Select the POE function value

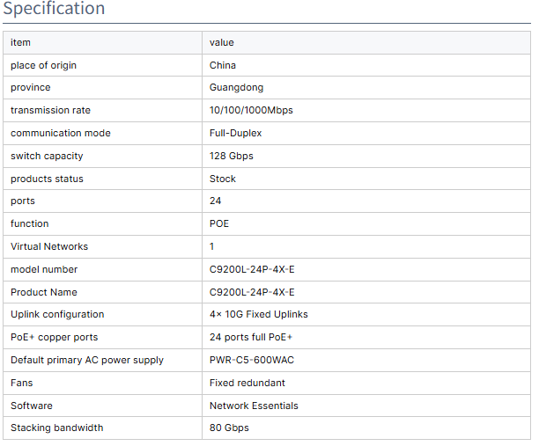coord(219,223)
